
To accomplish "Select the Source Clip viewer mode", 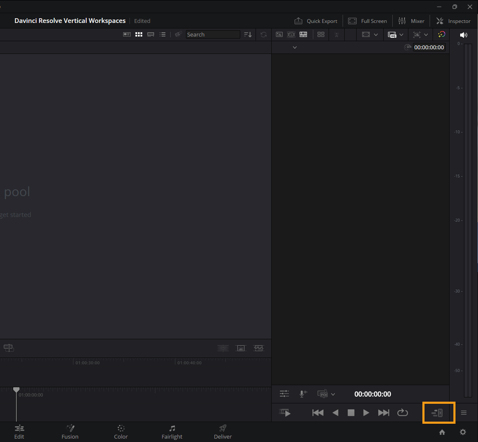I will 279,34.
